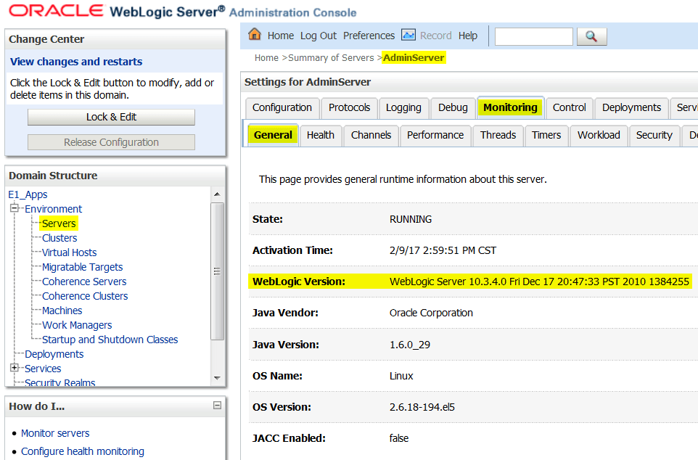
Task: Click the Domain Structure scrollbar thumb
Action: [217, 271]
